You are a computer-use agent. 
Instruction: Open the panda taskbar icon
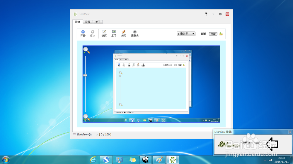pyautogui.click(x=146, y=160)
